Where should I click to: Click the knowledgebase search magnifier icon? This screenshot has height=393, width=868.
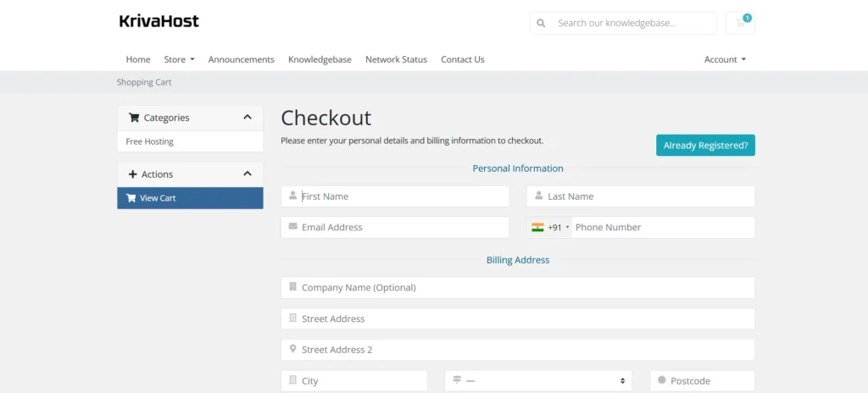click(x=541, y=23)
